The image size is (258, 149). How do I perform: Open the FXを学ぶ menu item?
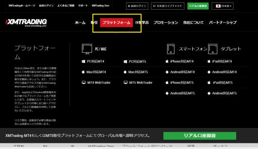coord(142,23)
